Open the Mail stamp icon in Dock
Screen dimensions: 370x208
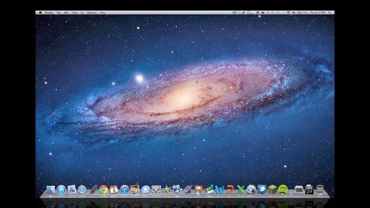[72, 190]
